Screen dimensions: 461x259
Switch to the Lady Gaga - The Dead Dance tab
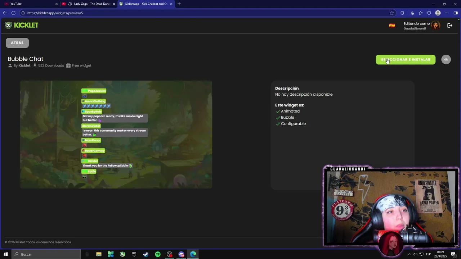click(x=88, y=4)
